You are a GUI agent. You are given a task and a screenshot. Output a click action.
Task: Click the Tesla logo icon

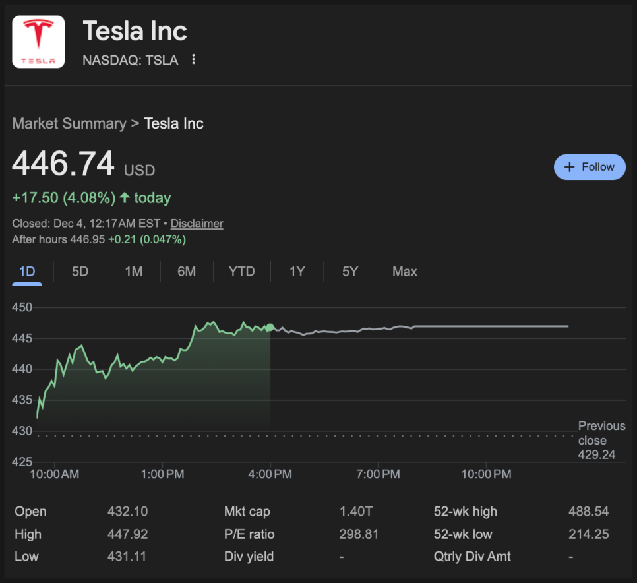point(38,42)
